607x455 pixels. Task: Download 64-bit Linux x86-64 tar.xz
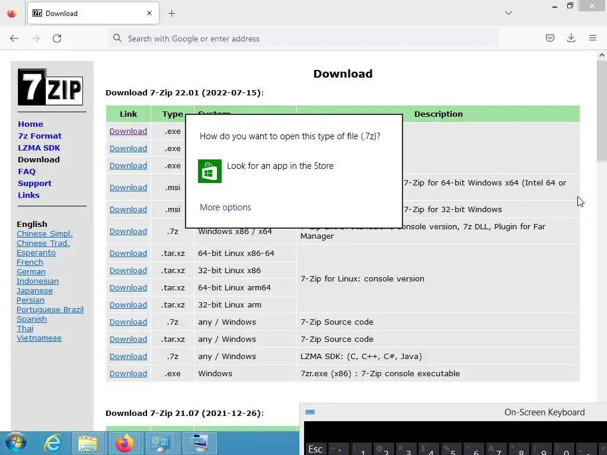tap(128, 254)
